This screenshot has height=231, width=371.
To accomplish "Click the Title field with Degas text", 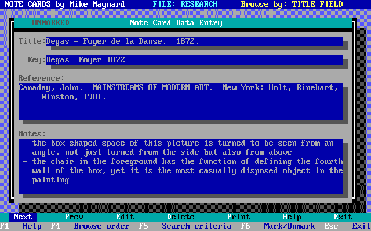I will click(195, 42).
